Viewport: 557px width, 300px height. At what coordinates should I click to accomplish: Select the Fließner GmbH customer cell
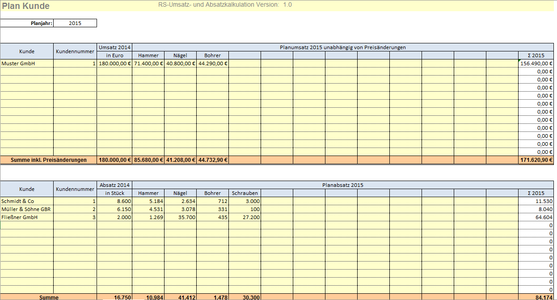[27, 217]
